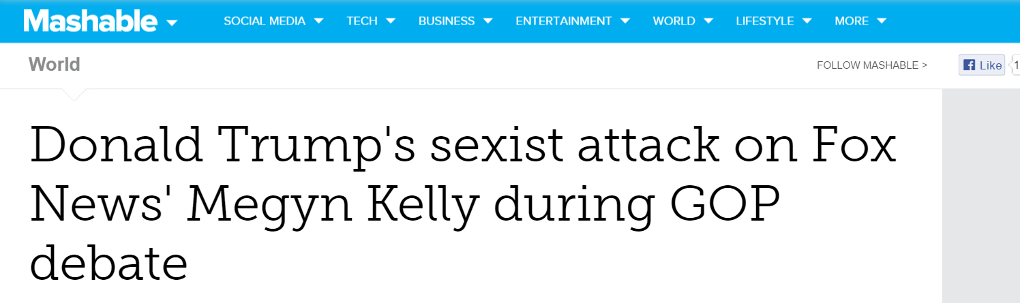Click the Donald Trump article headline
Image resolution: width=1020 pixels, height=303 pixels.
[x=462, y=204]
